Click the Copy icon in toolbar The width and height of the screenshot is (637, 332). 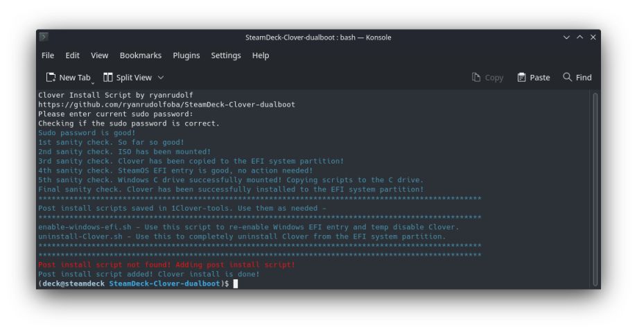[x=476, y=78]
